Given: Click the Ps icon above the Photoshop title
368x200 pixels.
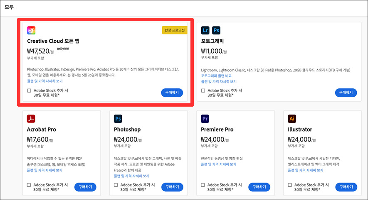Looking at the screenshot, I should coord(118,119).
